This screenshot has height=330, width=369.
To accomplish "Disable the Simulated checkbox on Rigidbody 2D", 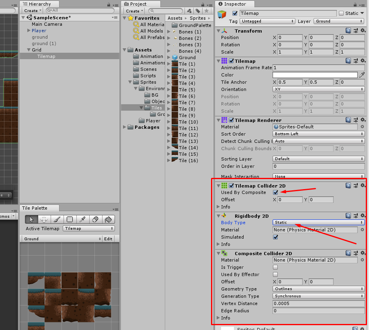I will [x=275, y=237].
